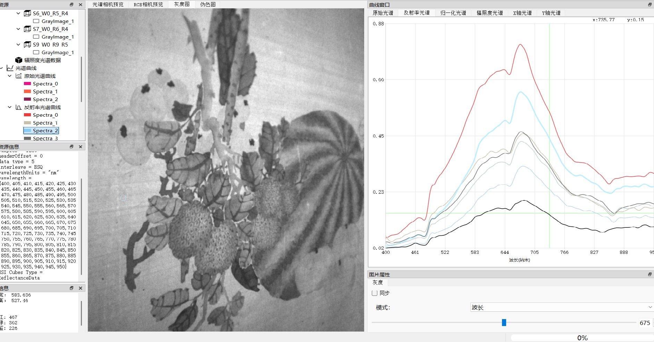Click the chart icon beside 原始光谱曲线
The height and width of the screenshot is (342, 654).
(x=19, y=76)
